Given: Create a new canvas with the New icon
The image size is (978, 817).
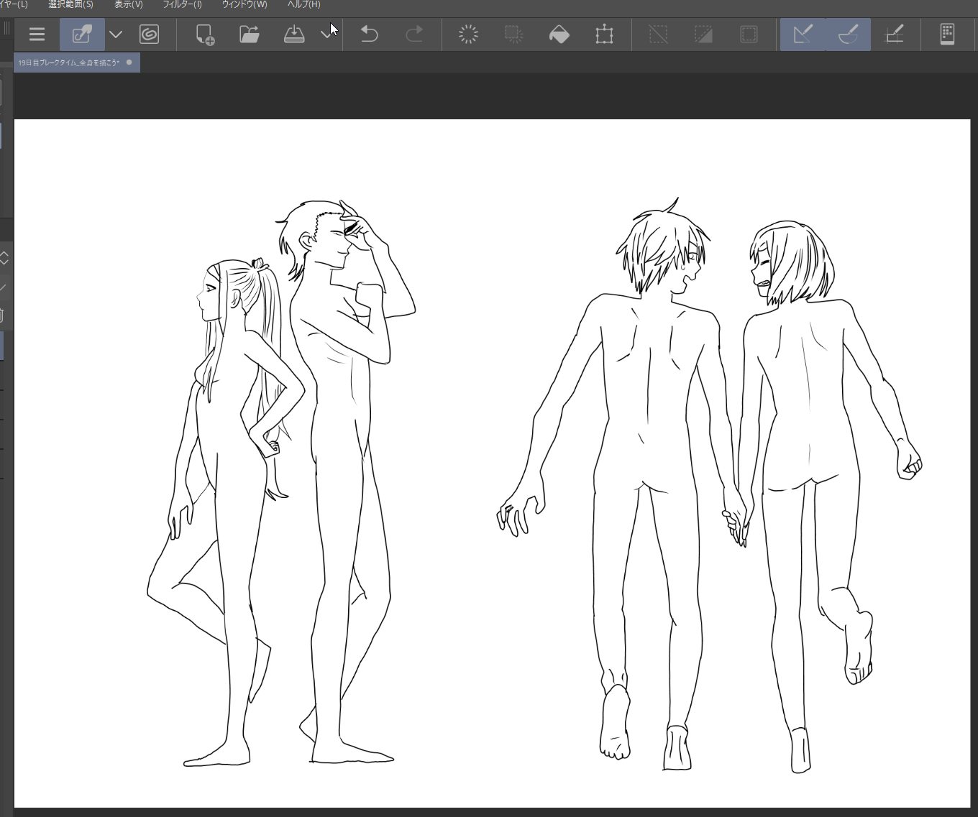Looking at the screenshot, I should (x=205, y=34).
